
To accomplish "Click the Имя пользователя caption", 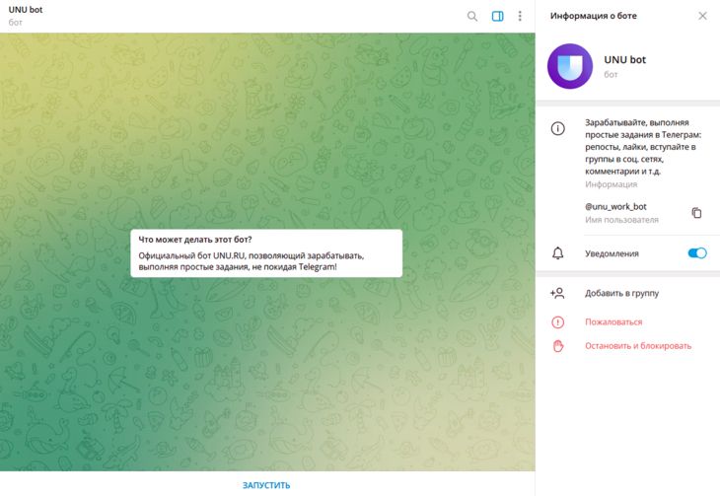I will tap(621, 220).
